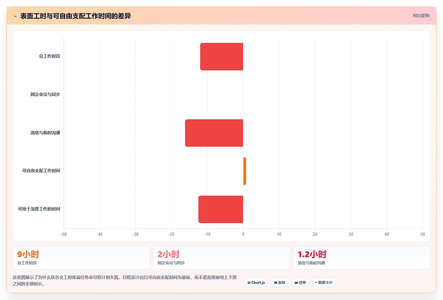Click the red bar for 总工作时段
443x300 pixels.
pos(222,56)
